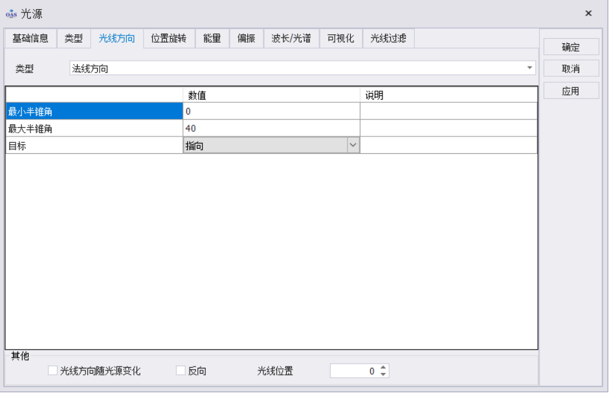Enable 光线方向随光源变化 checkbox
Image resolution: width=609 pixels, height=393 pixels.
53,370
